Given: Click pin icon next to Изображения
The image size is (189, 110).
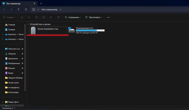Looking at the screenshot, I should pyautogui.click(x=22, y=63).
